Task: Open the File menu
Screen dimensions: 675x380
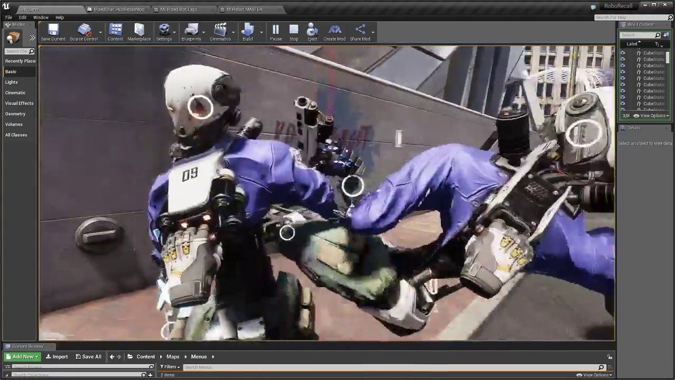Action: (9, 17)
